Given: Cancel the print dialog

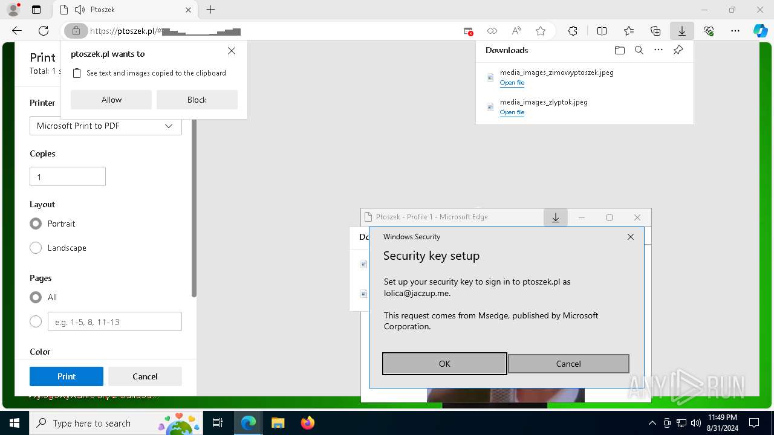Looking at the screenshot, I should coord(145,376).
